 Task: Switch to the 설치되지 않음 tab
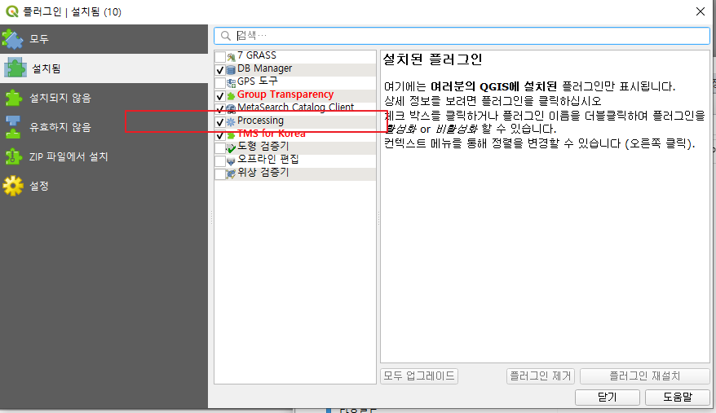pyautogui.click(x=104, y=98)
